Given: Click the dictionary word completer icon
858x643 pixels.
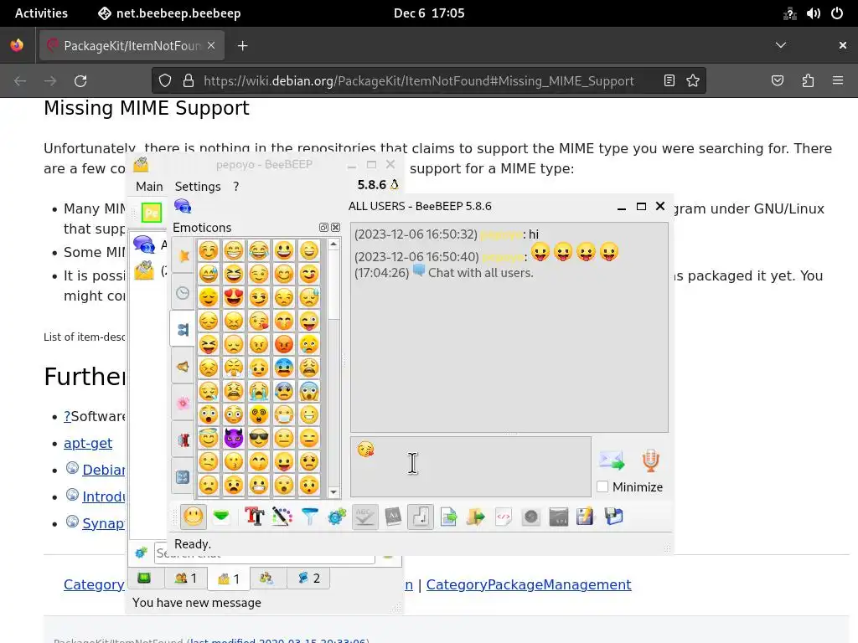Looking at the screenshot, I should point(393,517).
